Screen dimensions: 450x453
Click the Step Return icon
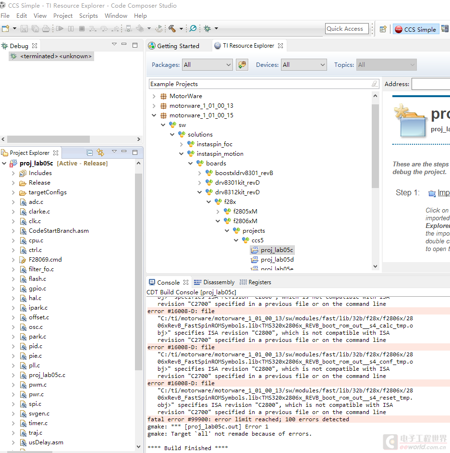pyautogui.click(x=115, y=28)
